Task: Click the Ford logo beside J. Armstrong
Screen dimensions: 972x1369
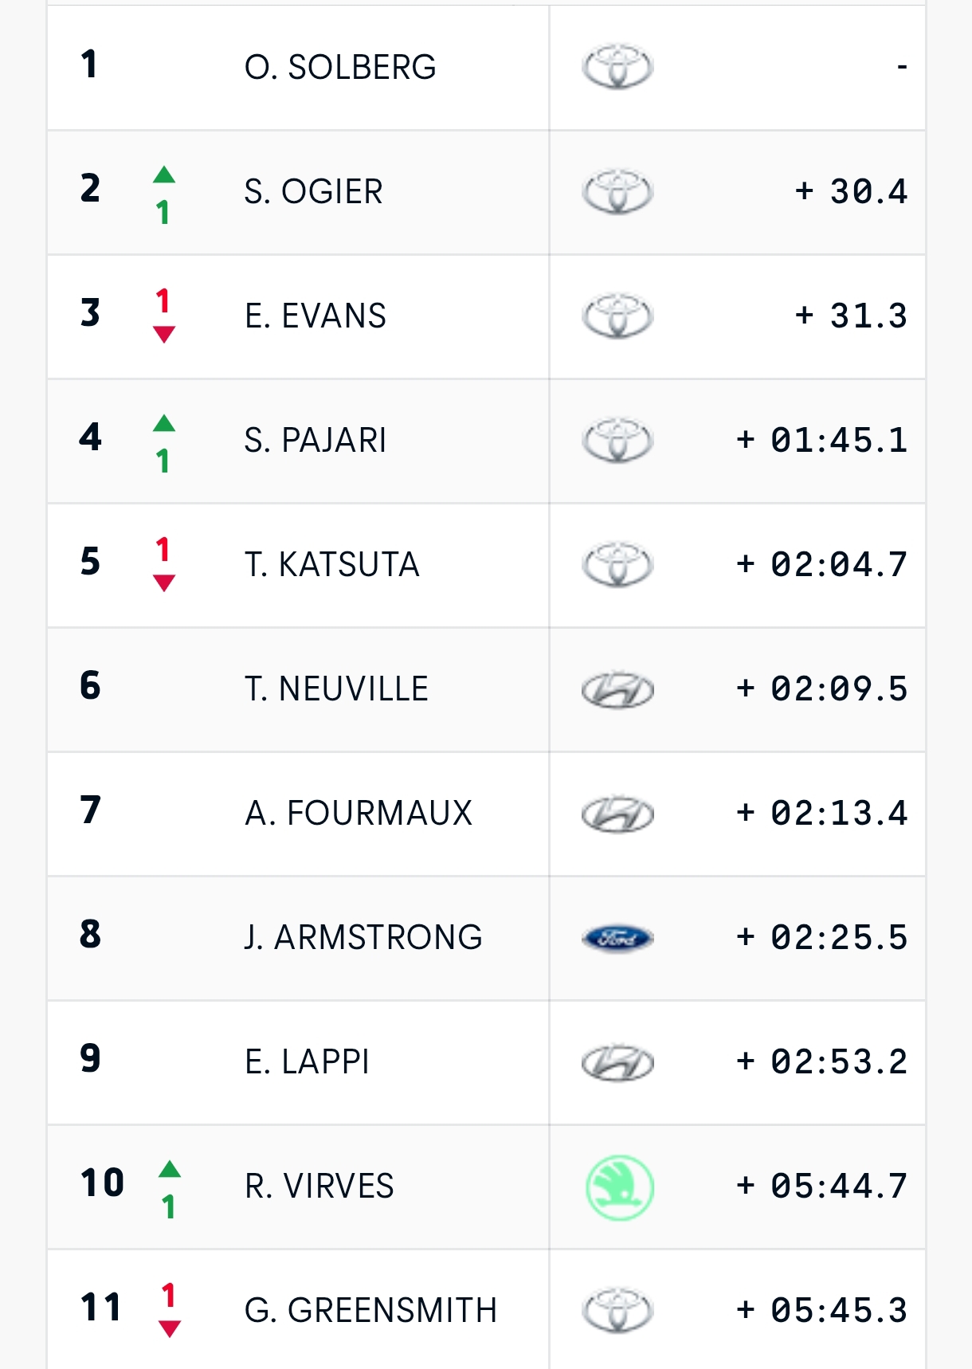Action: tap(617, 938)
